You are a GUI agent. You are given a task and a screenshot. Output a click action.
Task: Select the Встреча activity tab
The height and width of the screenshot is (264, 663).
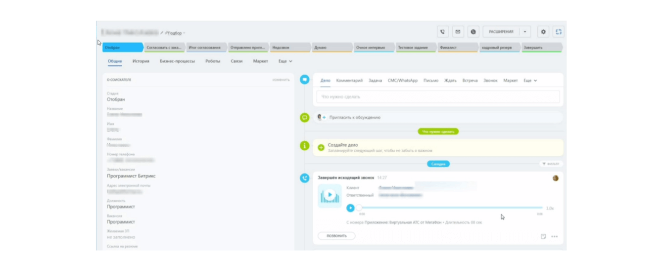click(470, 81)
